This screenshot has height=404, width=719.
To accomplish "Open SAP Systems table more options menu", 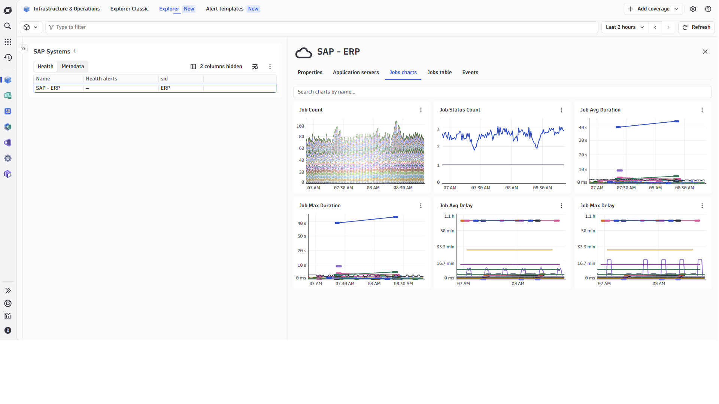I will pyautogui.click(x=270, y=67).
